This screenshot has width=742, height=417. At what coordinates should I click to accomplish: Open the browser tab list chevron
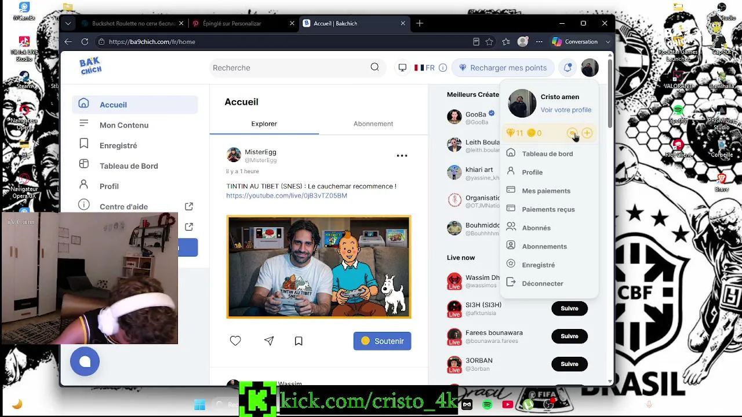coord(68,24)
